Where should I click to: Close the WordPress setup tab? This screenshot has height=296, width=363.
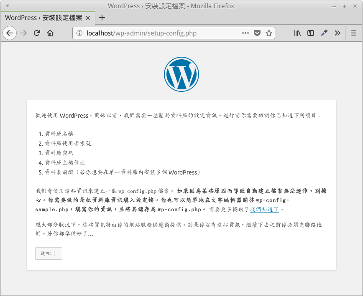pyautogui.click(x=88, y=18)
